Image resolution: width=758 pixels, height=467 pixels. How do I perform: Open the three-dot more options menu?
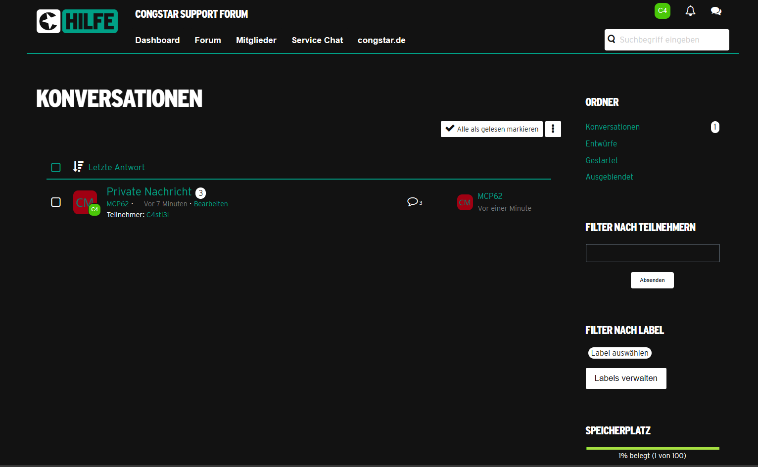click(x=553, y=129)
